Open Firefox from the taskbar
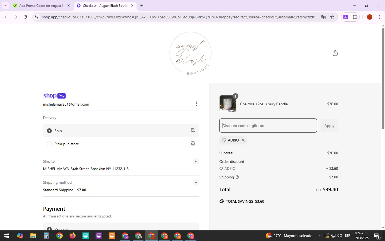This screenshot has width=385, height=241. click(x=72, y=236)
